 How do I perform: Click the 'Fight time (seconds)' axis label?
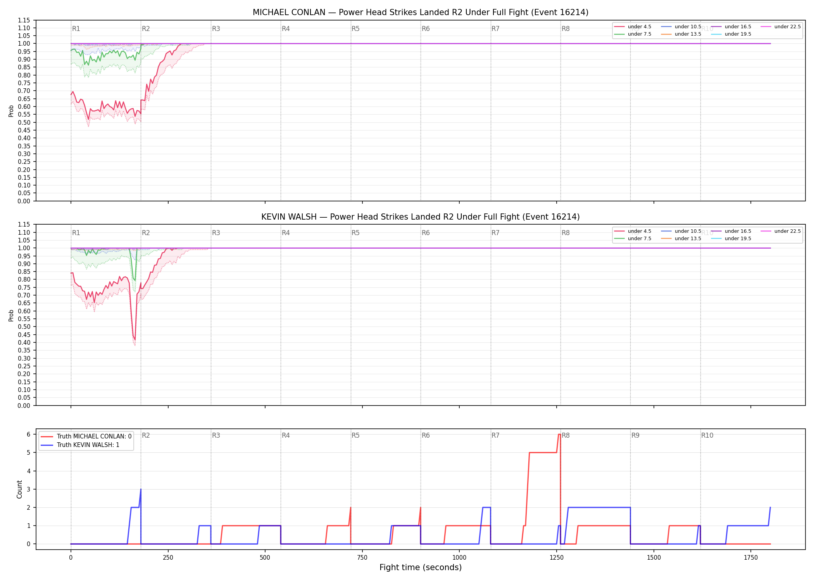click(421, 567)
